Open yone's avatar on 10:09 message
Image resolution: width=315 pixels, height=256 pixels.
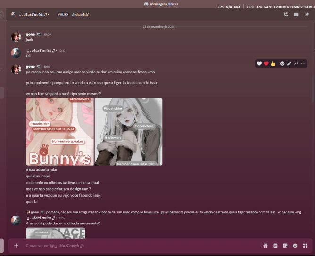click(x=16, y=37)
